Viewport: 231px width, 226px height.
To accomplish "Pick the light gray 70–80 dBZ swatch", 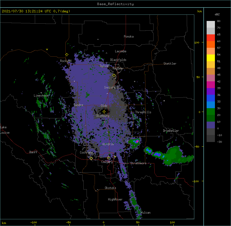I will (211, 24).
